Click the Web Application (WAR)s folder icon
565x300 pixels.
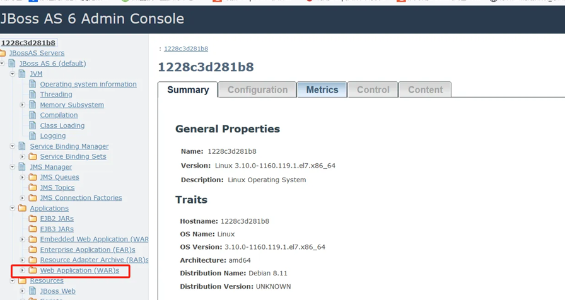[33, 270]
